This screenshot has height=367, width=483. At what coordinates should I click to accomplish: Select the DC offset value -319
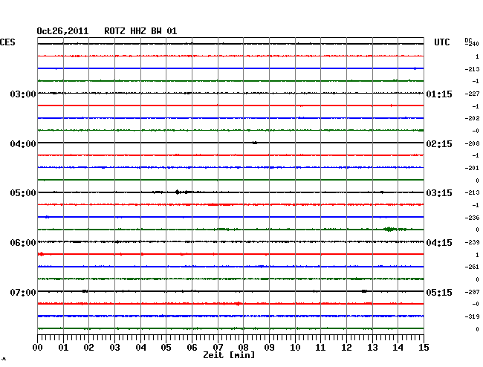[x=472, y=316]
